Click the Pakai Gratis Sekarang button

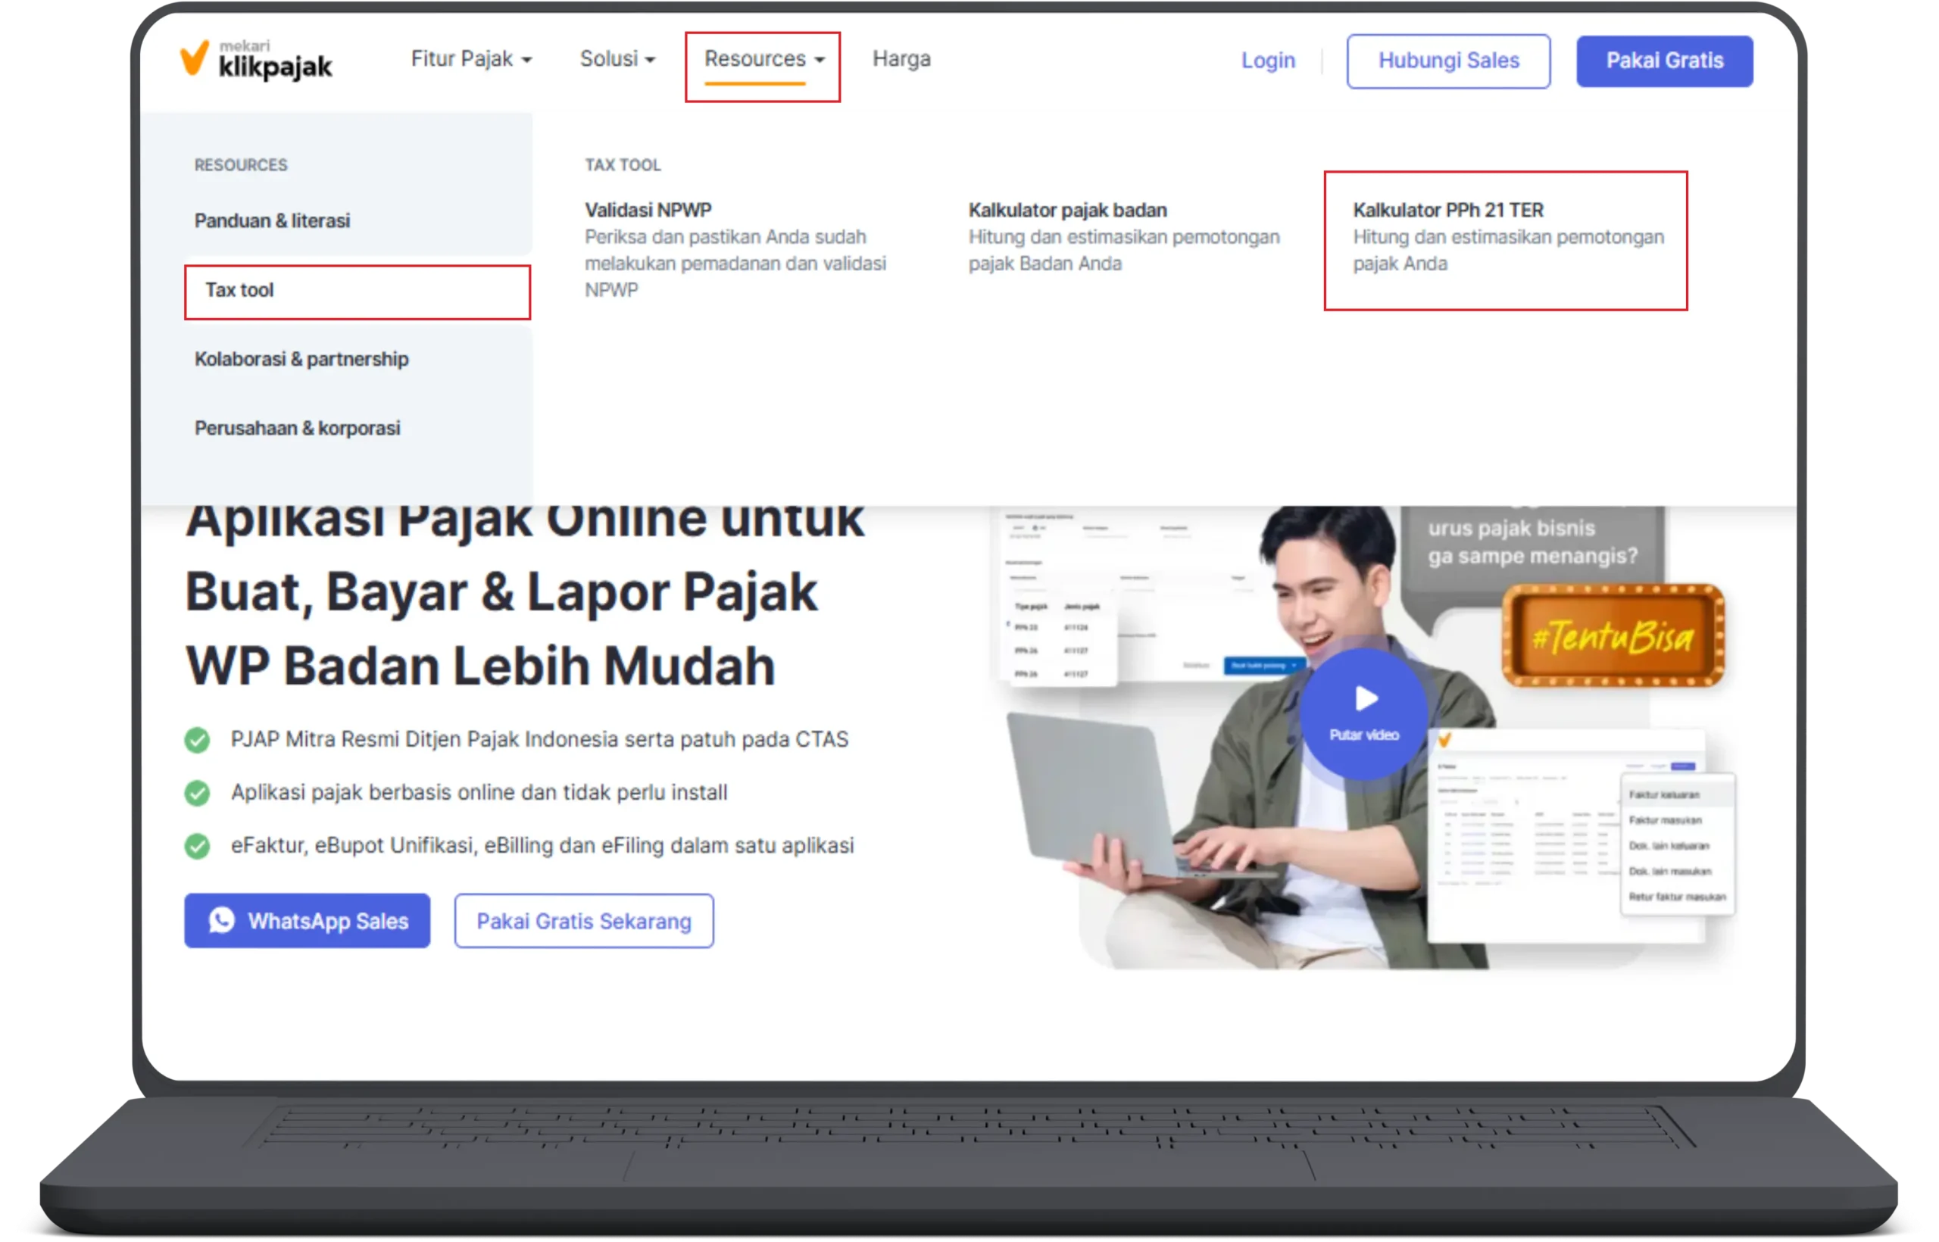click(583, 921)
